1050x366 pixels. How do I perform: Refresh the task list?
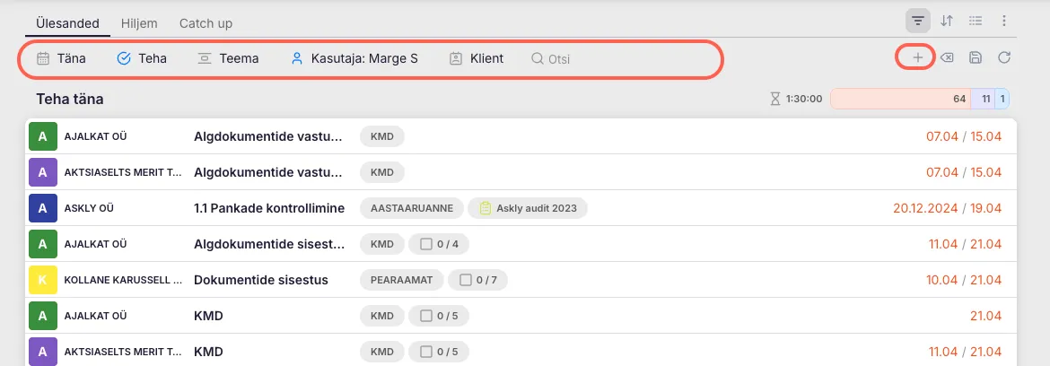[x=1004, y=58]
